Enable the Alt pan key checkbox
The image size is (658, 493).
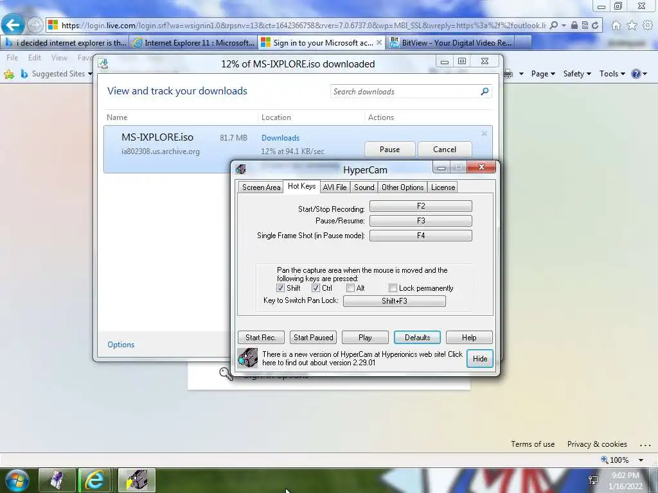coord(350,288)
